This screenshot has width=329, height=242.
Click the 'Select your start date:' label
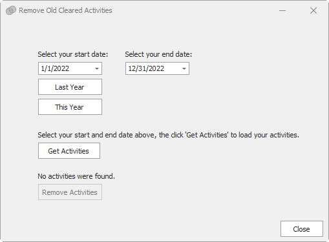73,54
